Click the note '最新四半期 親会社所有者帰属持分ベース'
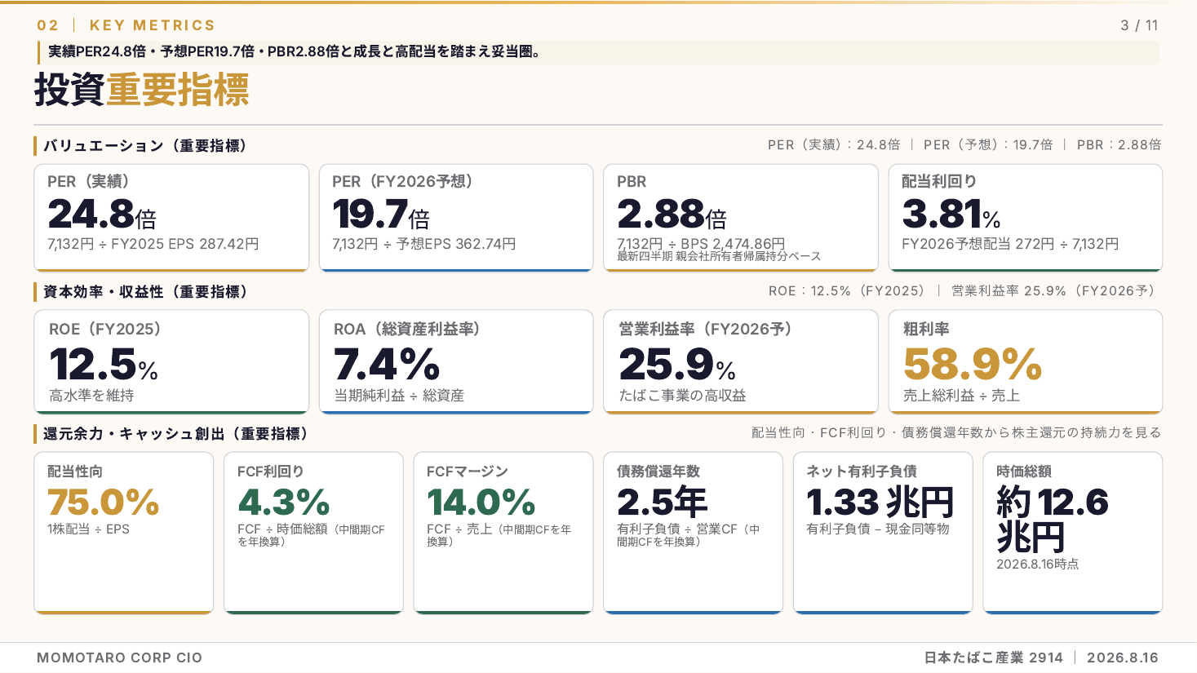This screenshot has width=1197, height=673. 719,256
